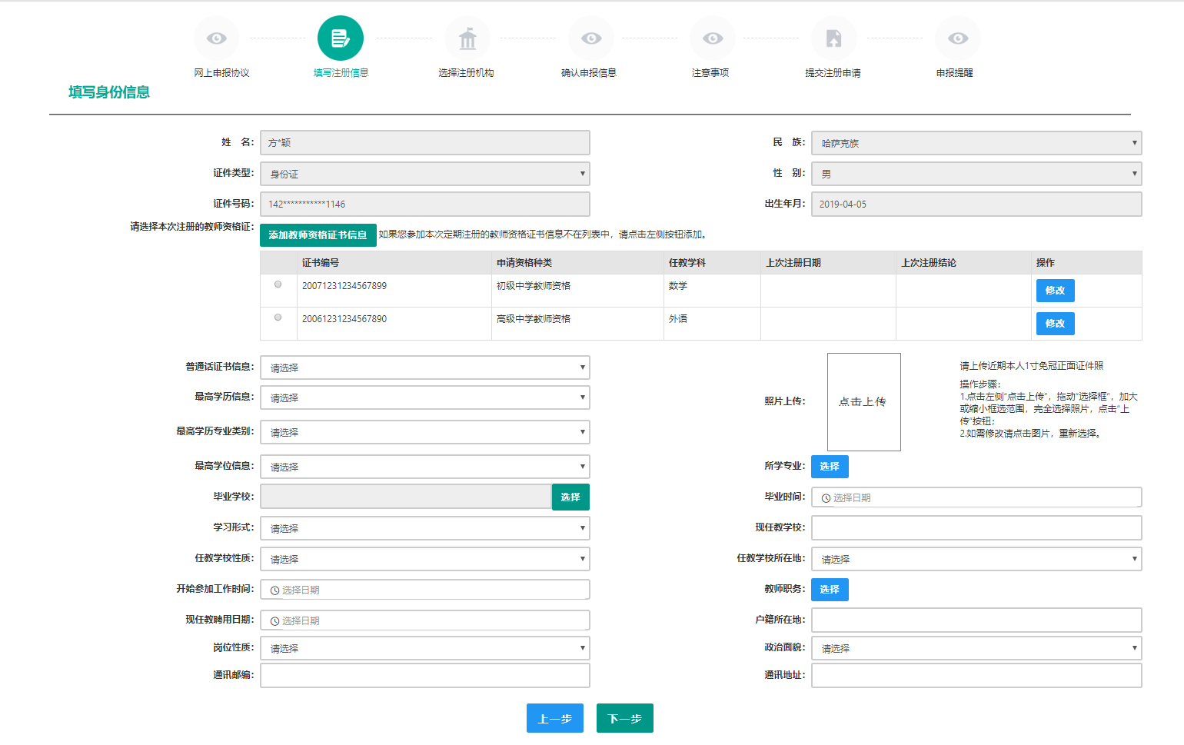Open the 普通话证书信息 dropdown
The width and height of the screenshot is (1184, 745).
coord(424,368)
